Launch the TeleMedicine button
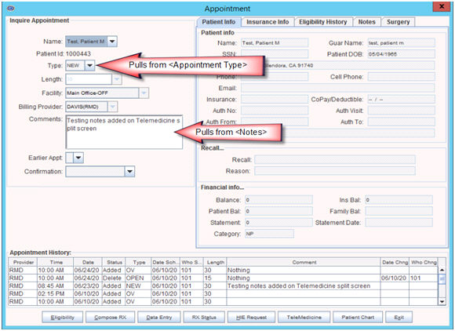 304,318
